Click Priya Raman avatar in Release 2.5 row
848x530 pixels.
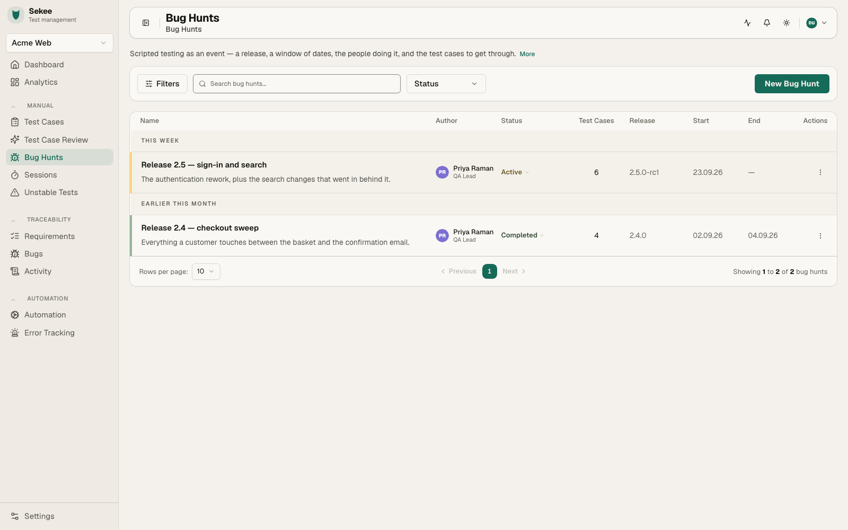442,172
